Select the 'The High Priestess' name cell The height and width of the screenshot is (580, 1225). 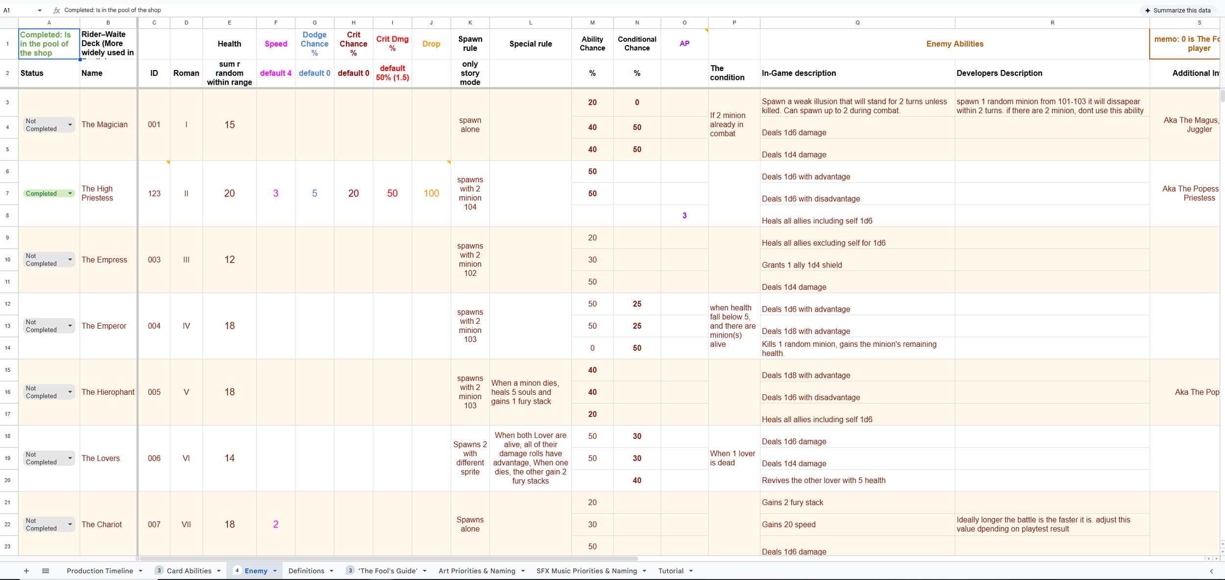[x=108, y=193]
